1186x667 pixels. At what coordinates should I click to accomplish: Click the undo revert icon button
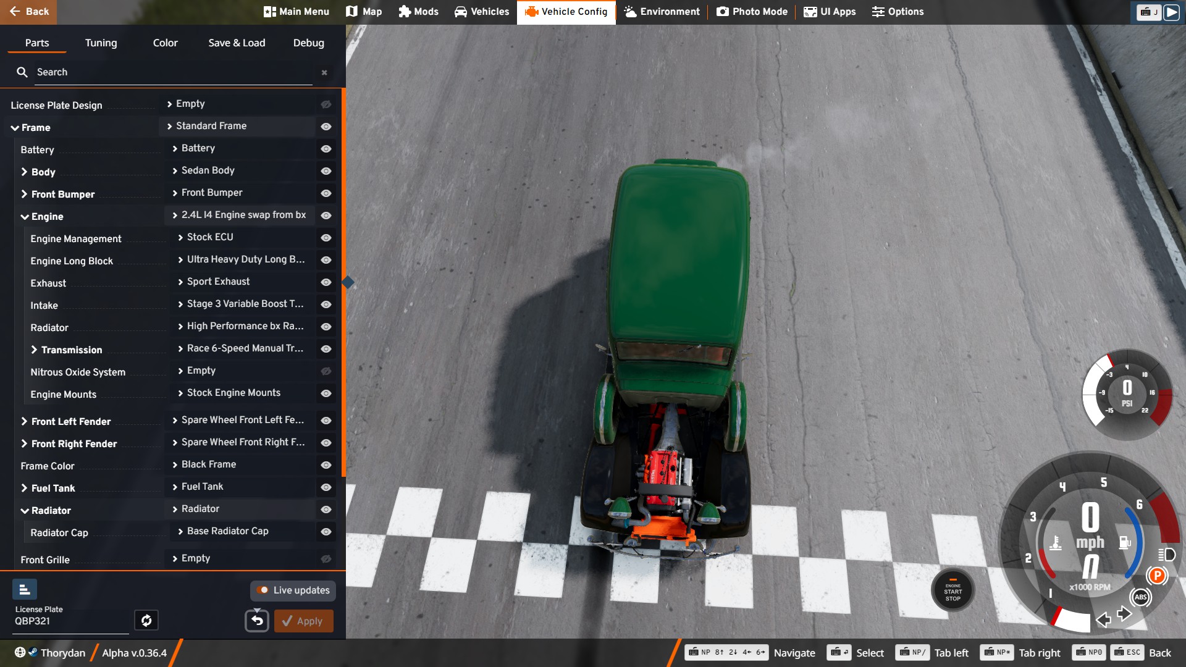[x=257, y=621]
